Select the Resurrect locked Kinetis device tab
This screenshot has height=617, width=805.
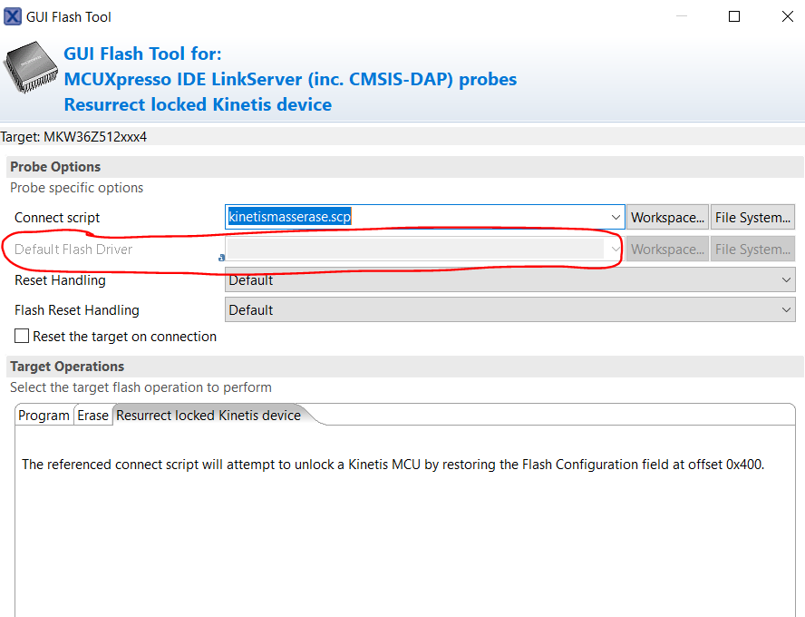point(209,416)
